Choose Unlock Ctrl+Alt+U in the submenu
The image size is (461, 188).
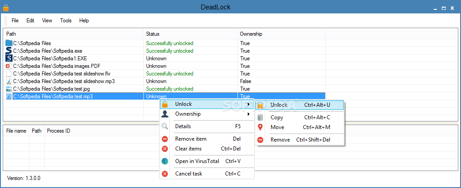pos(300,105)
